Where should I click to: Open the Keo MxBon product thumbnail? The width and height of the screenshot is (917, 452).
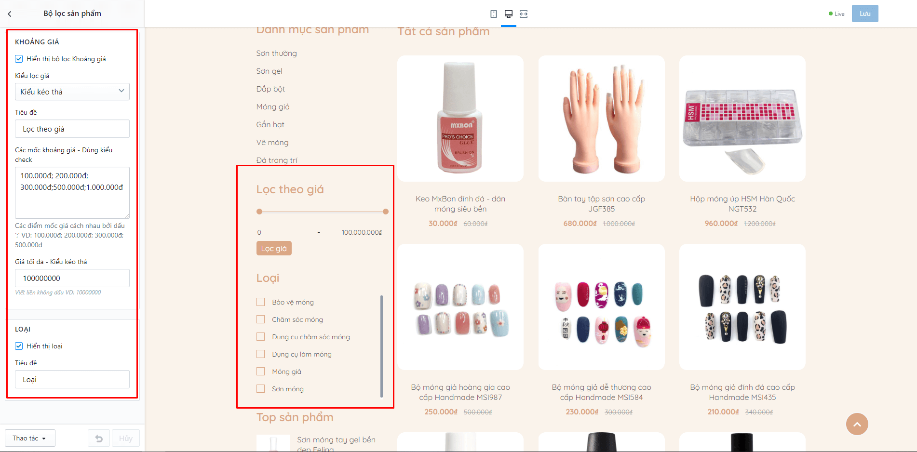(460, 119)
